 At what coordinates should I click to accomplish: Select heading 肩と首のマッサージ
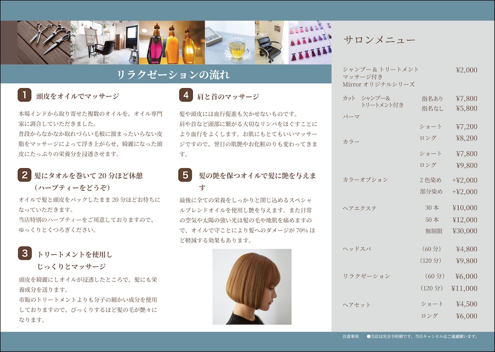(x=228, y=97)
